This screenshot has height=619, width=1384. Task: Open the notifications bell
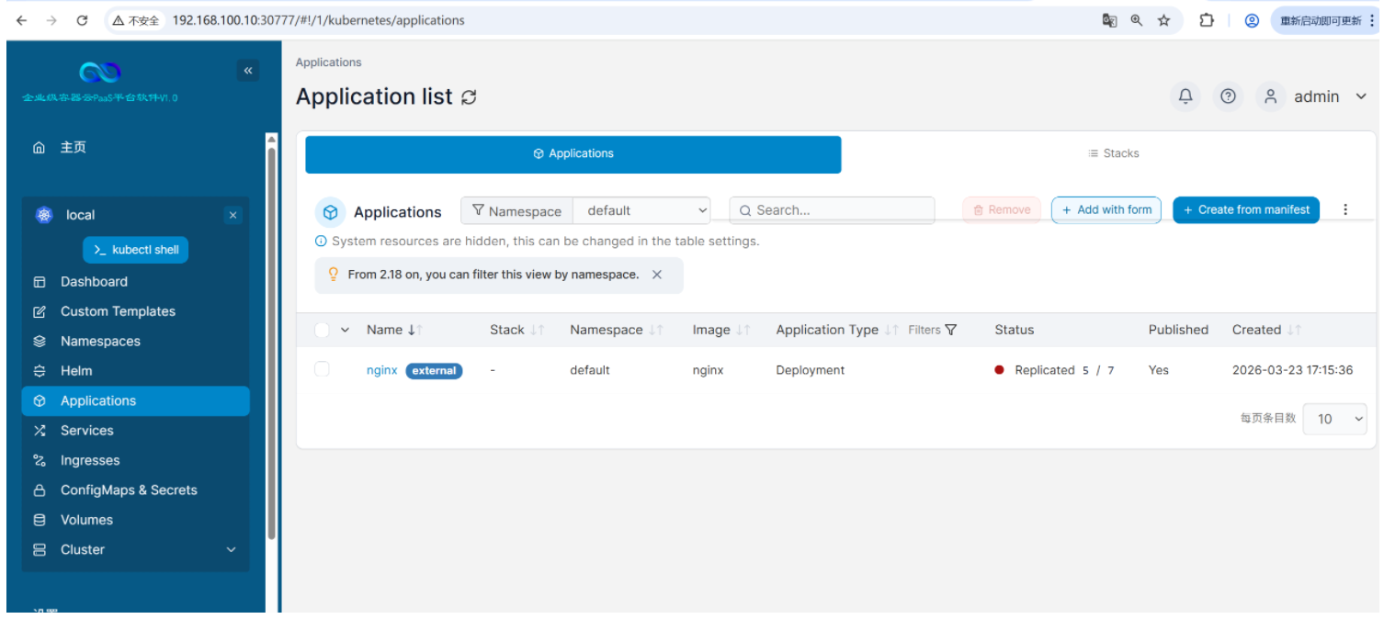tap(1185, 96)
